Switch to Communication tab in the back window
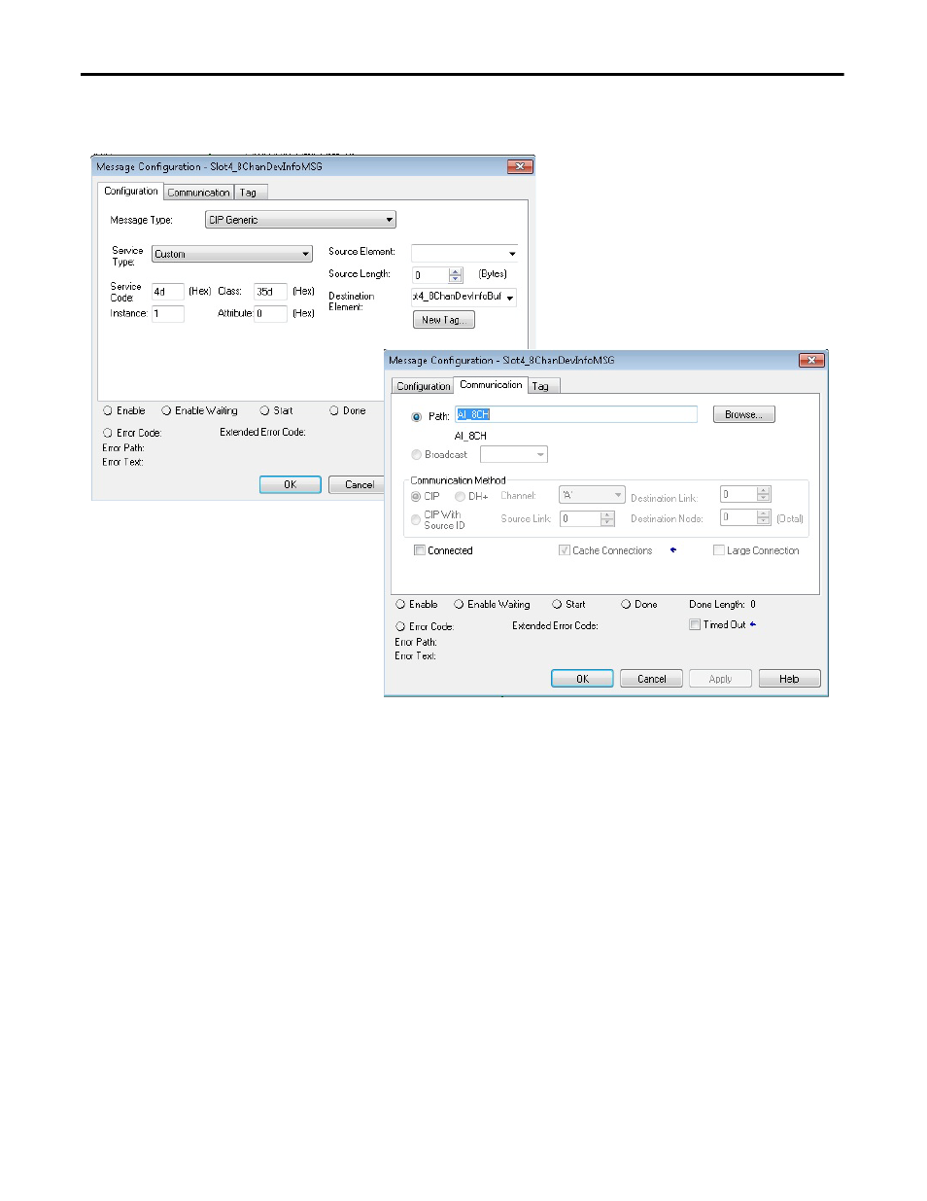 coord(198,193)
